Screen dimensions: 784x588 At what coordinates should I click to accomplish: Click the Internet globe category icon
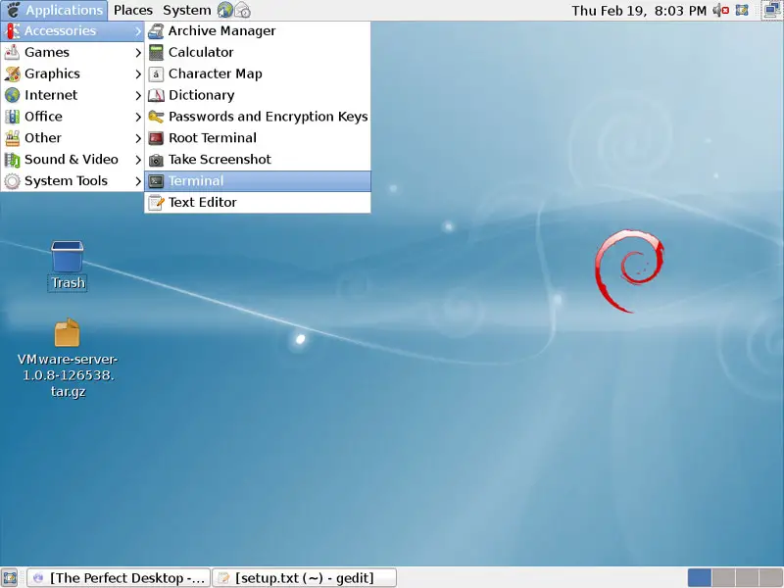(x=12, y=95)
